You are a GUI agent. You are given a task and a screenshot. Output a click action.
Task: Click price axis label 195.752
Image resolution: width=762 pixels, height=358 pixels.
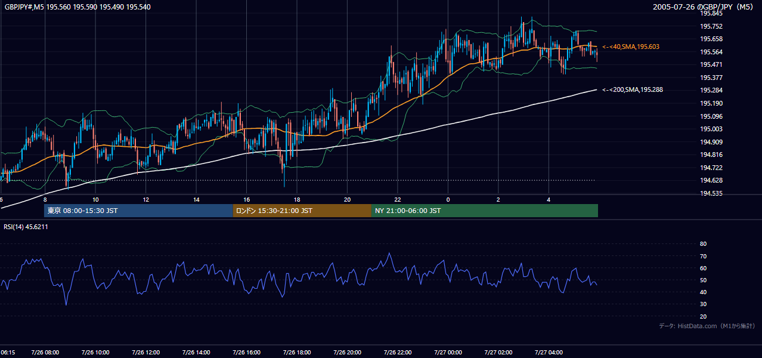tap(711, 26)
